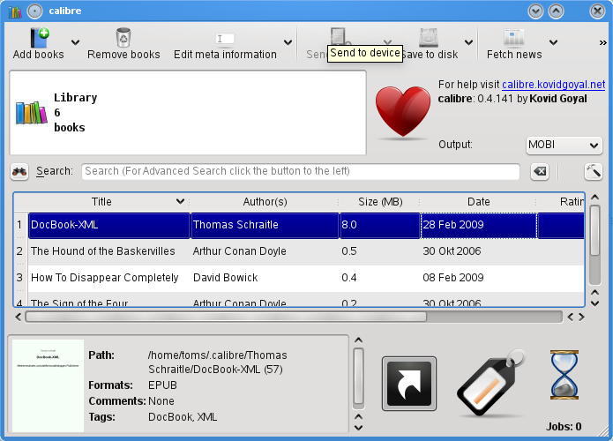The width and height of the screenshot is (613, 441).
Task: Sort by the Date column header
Action: click(479, 202)
